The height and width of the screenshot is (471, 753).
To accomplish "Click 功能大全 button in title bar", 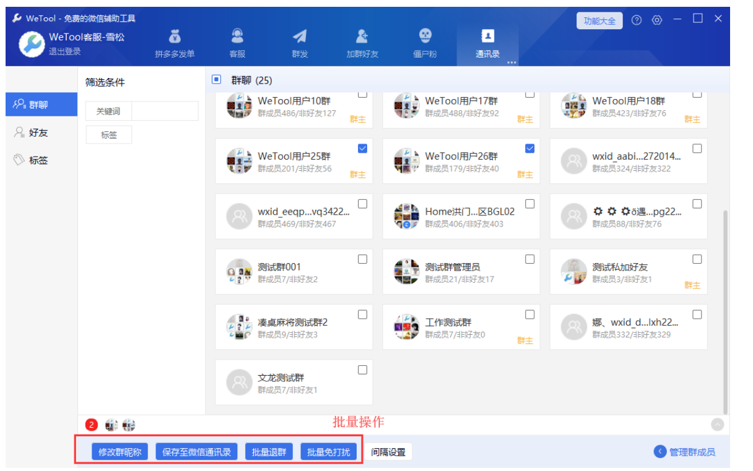I will pos(599,20).
